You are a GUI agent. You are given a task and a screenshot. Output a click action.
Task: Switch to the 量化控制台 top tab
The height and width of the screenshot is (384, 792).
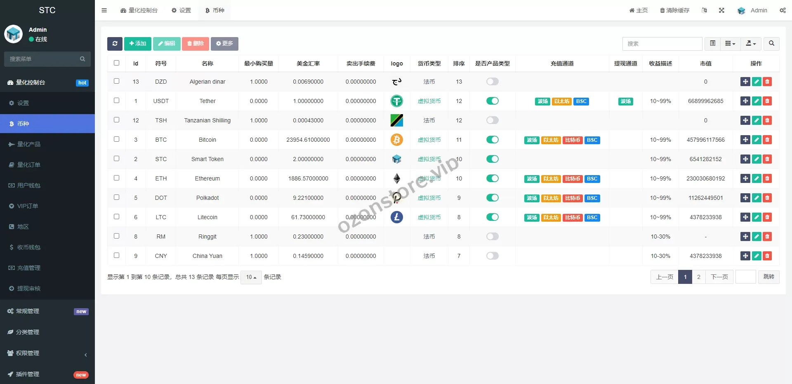(139, 10)
